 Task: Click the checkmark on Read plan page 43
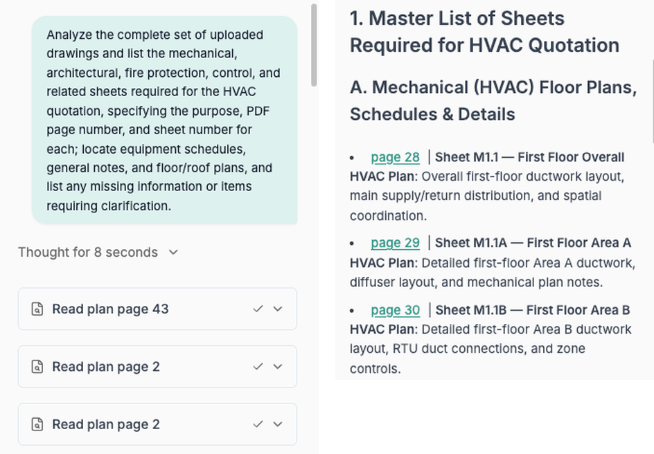tap(258, 309)
